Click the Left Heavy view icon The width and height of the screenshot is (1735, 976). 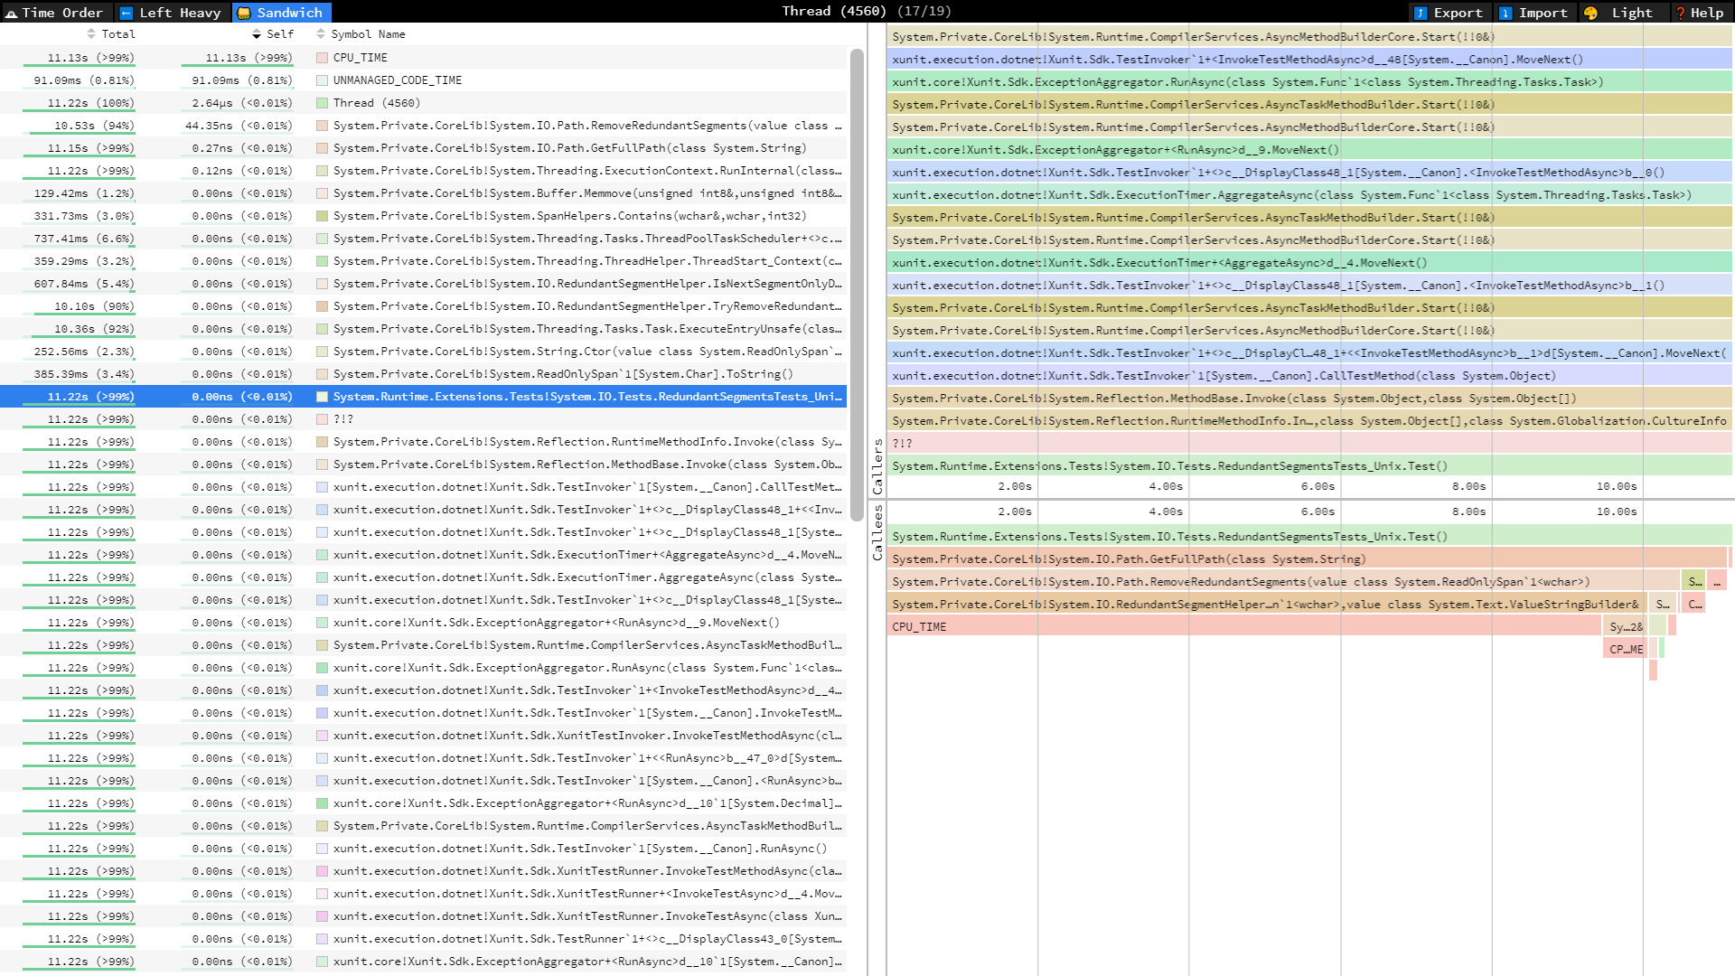click(127, 13)
